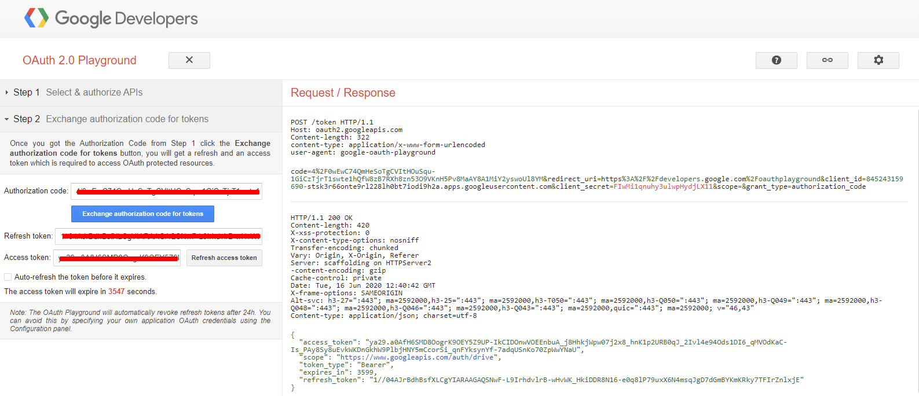Open the googleapis auth/drive scope link
919x396 pixels.
pyautogui.click(x=417, y=358)
